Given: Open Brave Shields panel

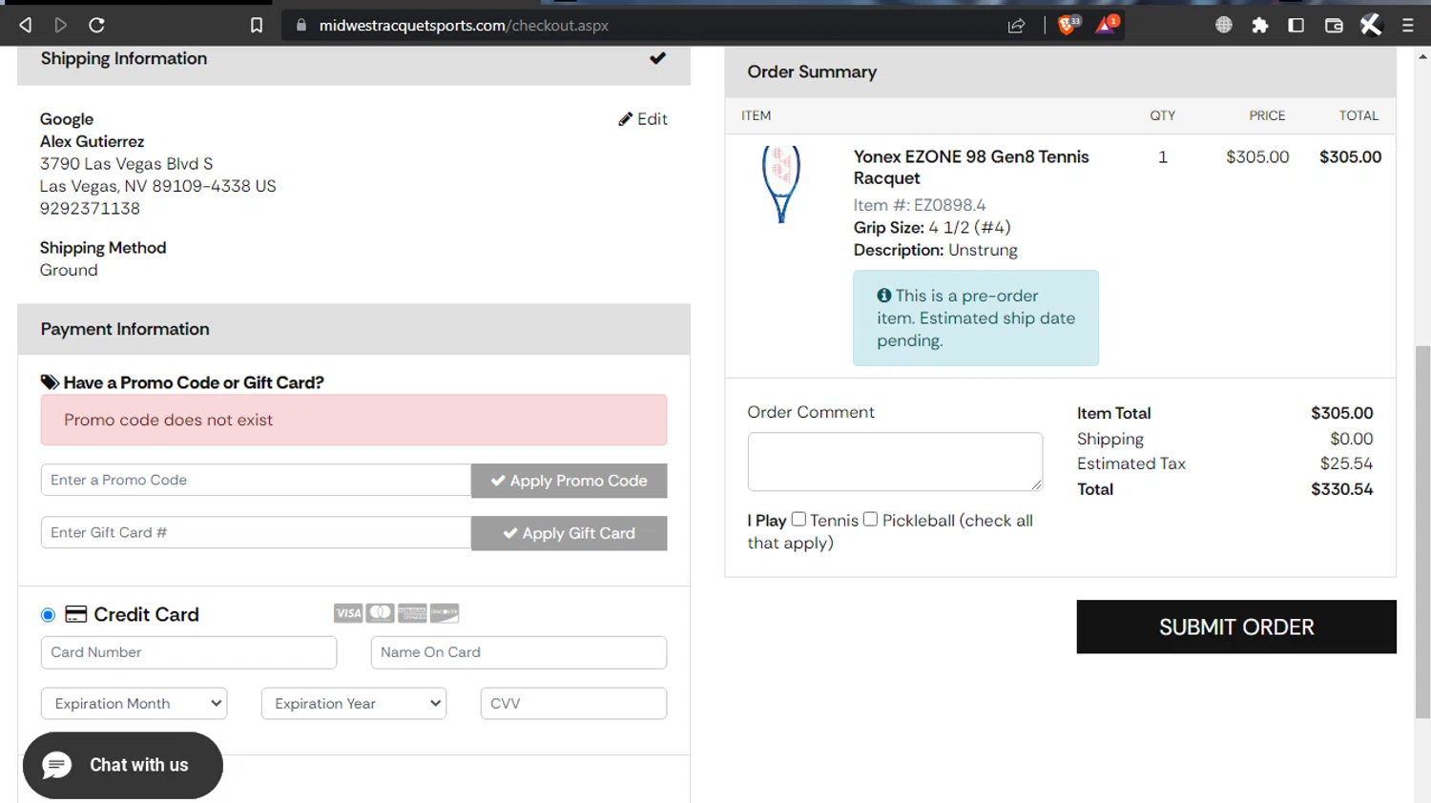Looking at the screenshot, I should pyautogui.click(x=1068, y=24).
